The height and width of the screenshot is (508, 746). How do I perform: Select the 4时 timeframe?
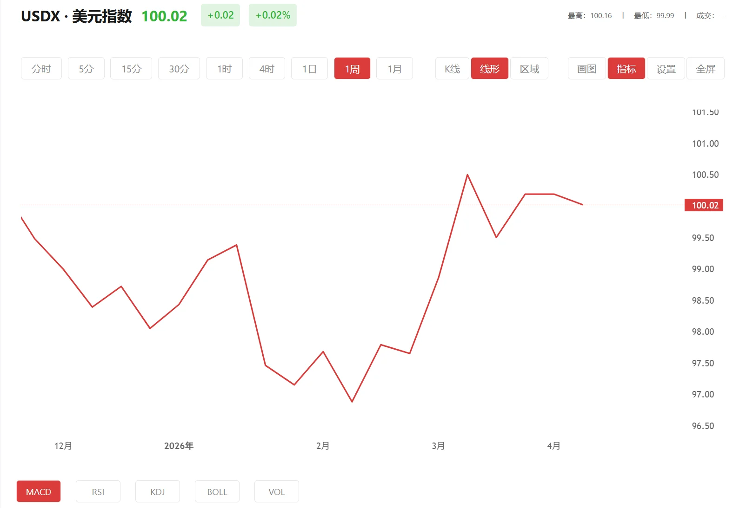[x=266, y=69]
